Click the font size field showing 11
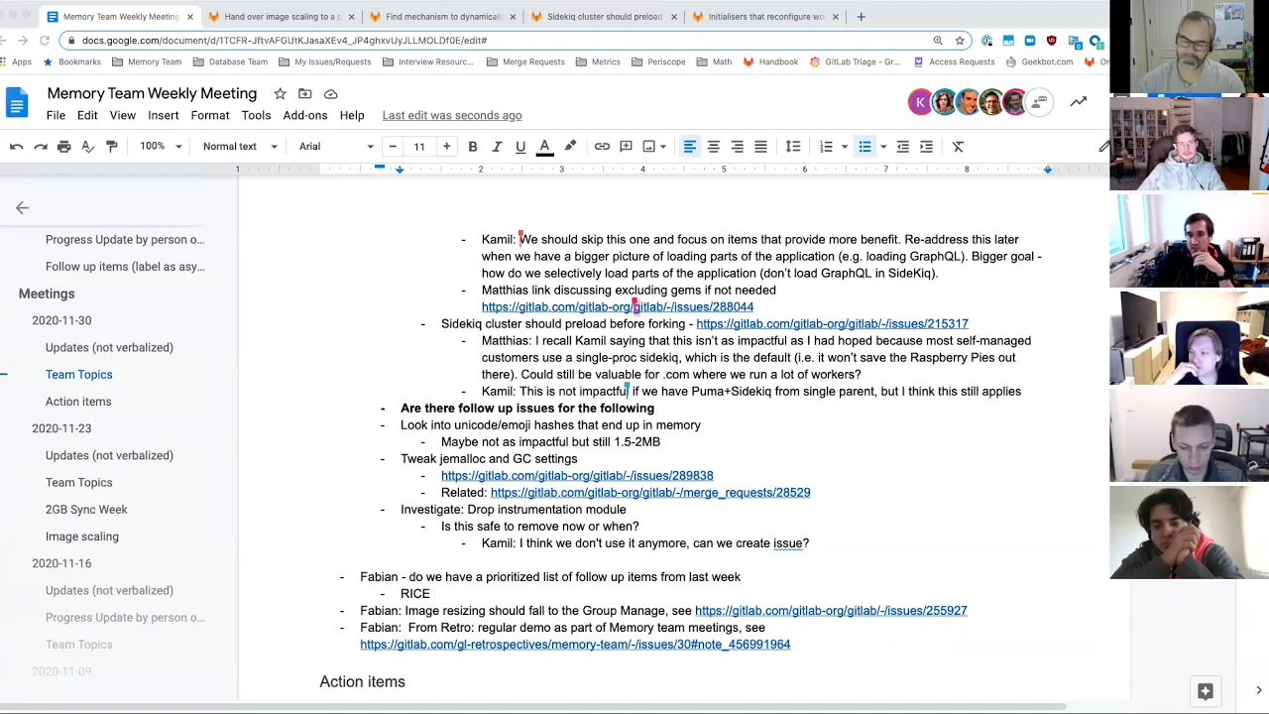Image resolution: width=1269 pixels, height=714 pixels. pyautogui.click(x=419, y=147)
